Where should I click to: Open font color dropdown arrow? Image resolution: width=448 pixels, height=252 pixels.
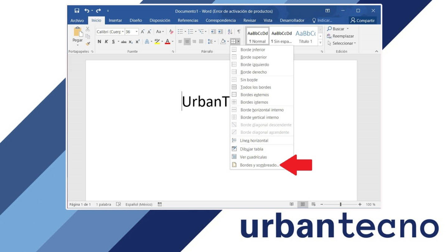(173, 42)
